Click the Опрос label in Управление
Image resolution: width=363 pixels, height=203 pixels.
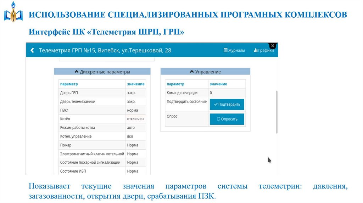pyautogui.click(x=172, y=116)
